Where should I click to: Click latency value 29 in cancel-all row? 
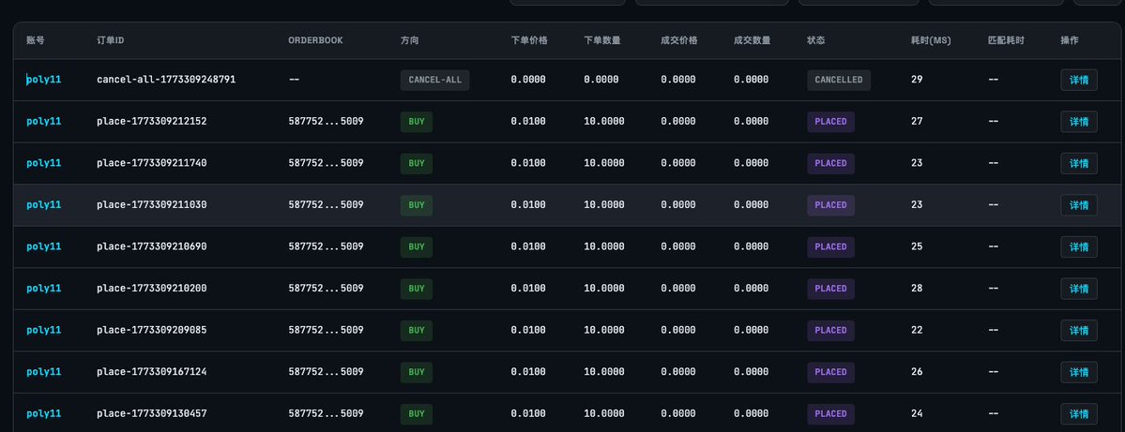917,80
